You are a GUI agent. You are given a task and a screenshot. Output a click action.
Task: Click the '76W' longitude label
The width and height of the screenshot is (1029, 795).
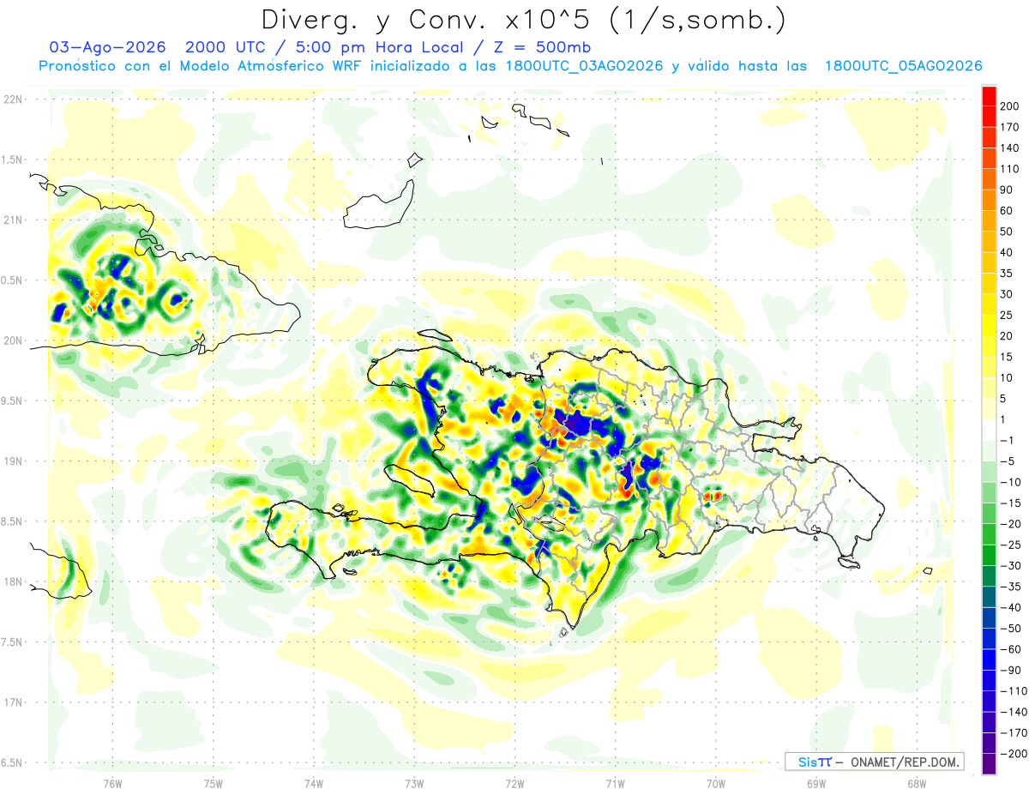click(112, 783)
